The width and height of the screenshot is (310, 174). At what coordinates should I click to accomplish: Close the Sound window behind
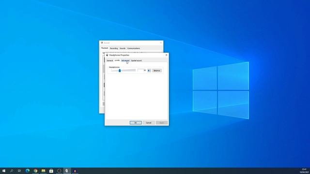click(161, 43)
